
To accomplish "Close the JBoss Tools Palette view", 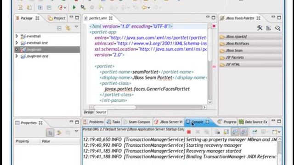I will pos(259,18).
